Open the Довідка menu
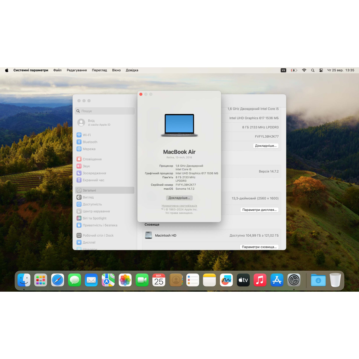Image resolution: width=359 pixels, height=359 pixels. click(x=132, y=70)
